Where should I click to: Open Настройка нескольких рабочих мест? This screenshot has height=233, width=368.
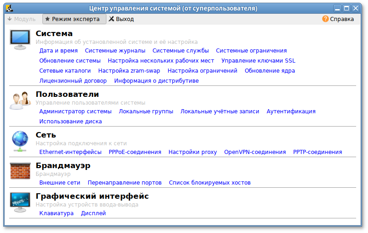click(161, 61)
